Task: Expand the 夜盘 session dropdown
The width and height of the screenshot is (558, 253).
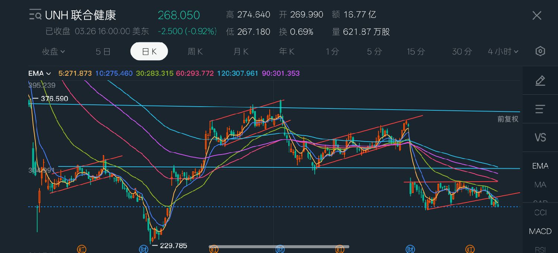Action: (x=53, y=52)
